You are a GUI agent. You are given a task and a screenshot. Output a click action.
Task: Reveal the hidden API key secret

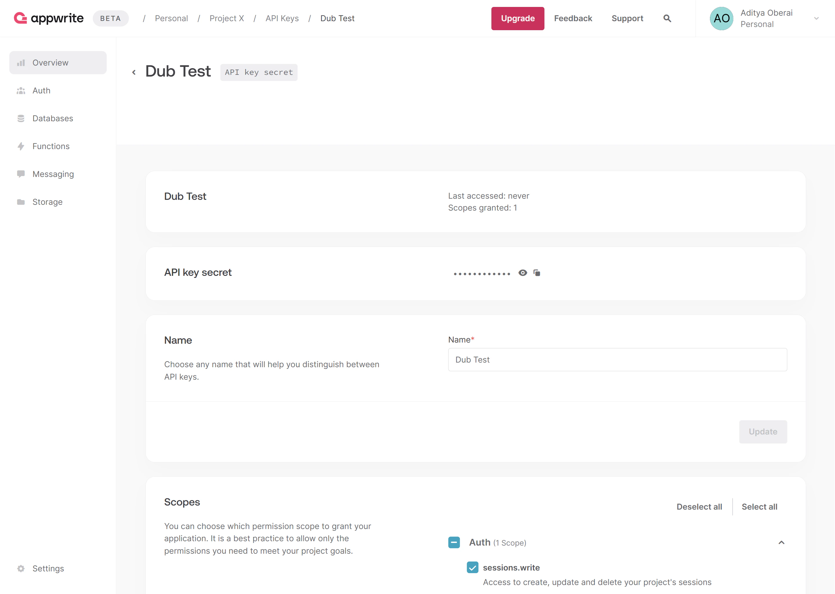522,273
